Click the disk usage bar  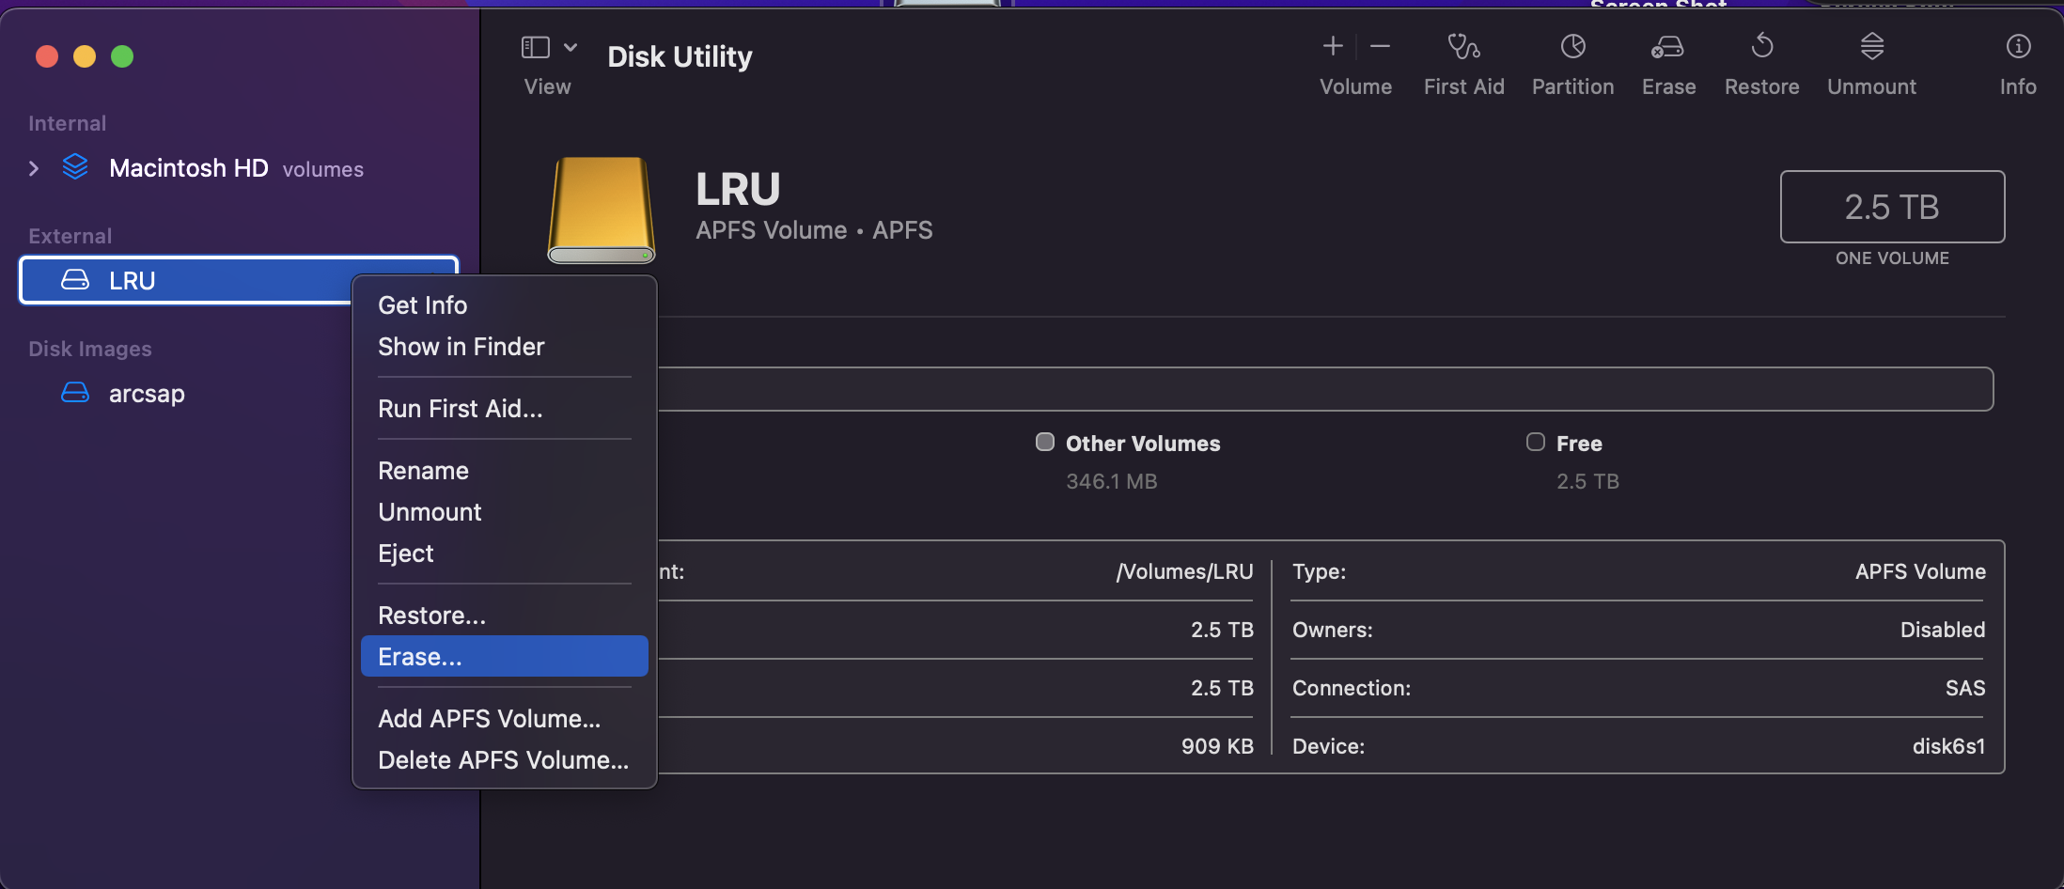(x=1325, y=389)
